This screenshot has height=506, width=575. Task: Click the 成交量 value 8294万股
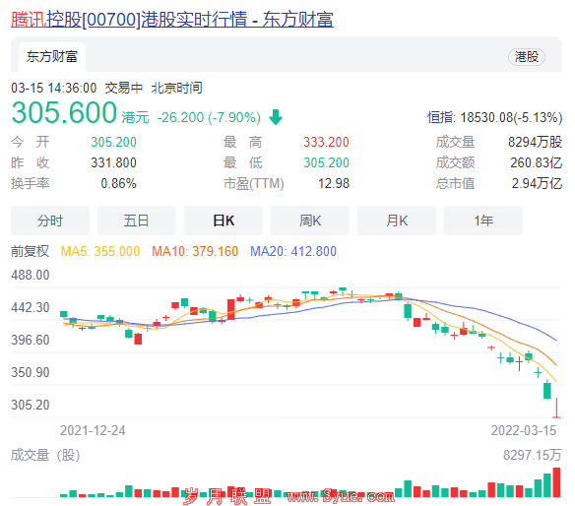tap(535, 143)
